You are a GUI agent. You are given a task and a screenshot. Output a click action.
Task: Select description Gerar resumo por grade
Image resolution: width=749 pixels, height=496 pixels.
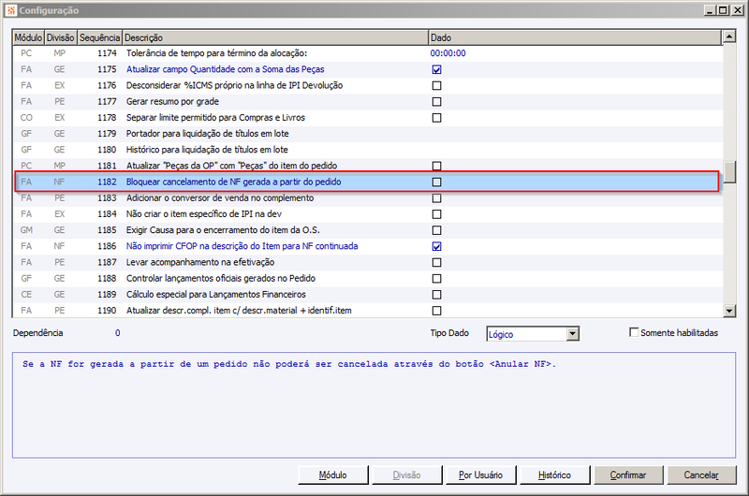(172, 102)
